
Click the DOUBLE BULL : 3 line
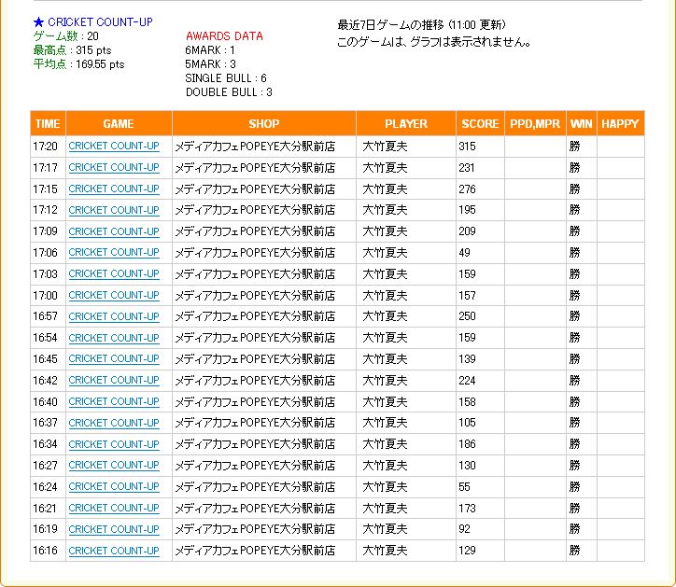point(229,92)
